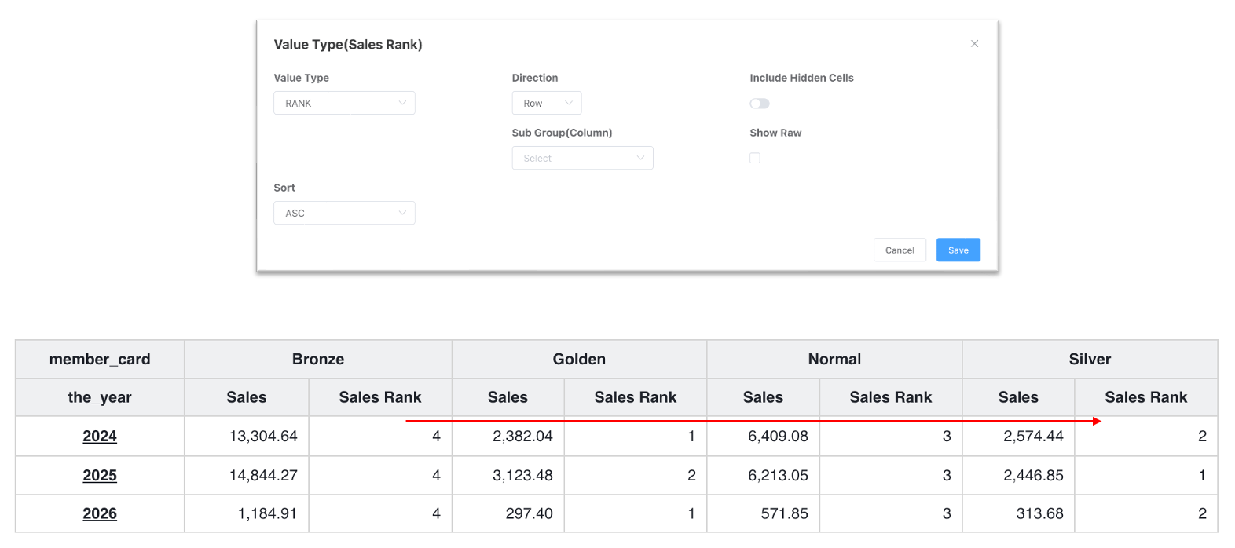Toggle Include Hidden Cells switch
Viewport: 1235px width, 548px height.
coord(760,104)
